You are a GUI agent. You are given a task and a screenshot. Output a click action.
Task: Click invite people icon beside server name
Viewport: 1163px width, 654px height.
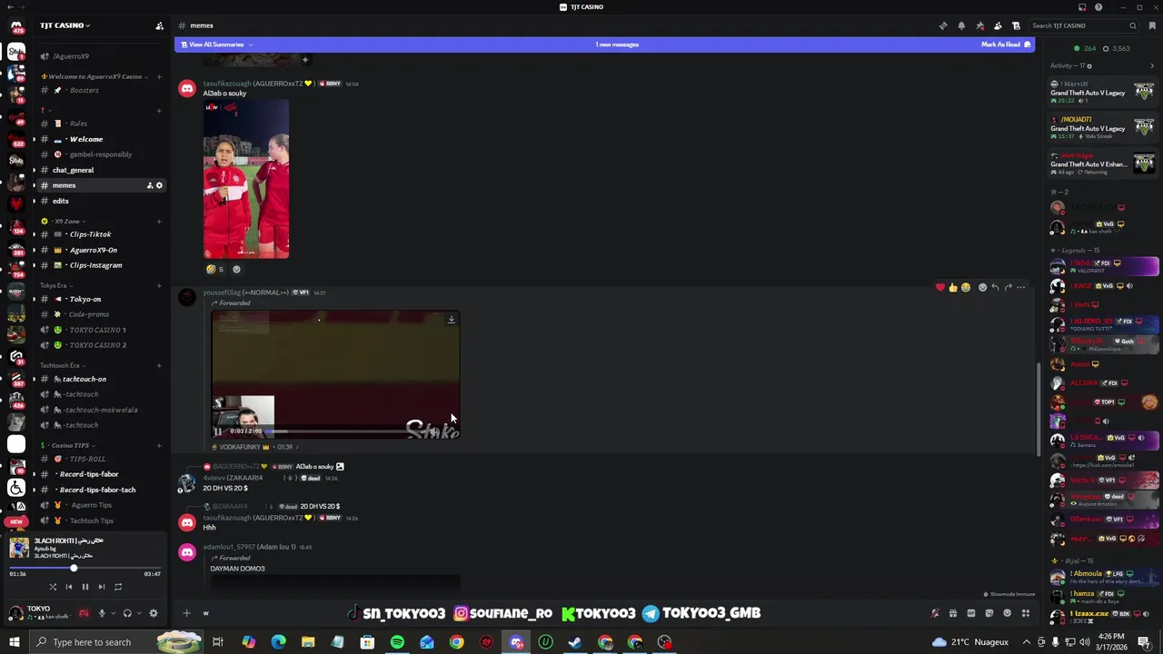coord(159,25)
